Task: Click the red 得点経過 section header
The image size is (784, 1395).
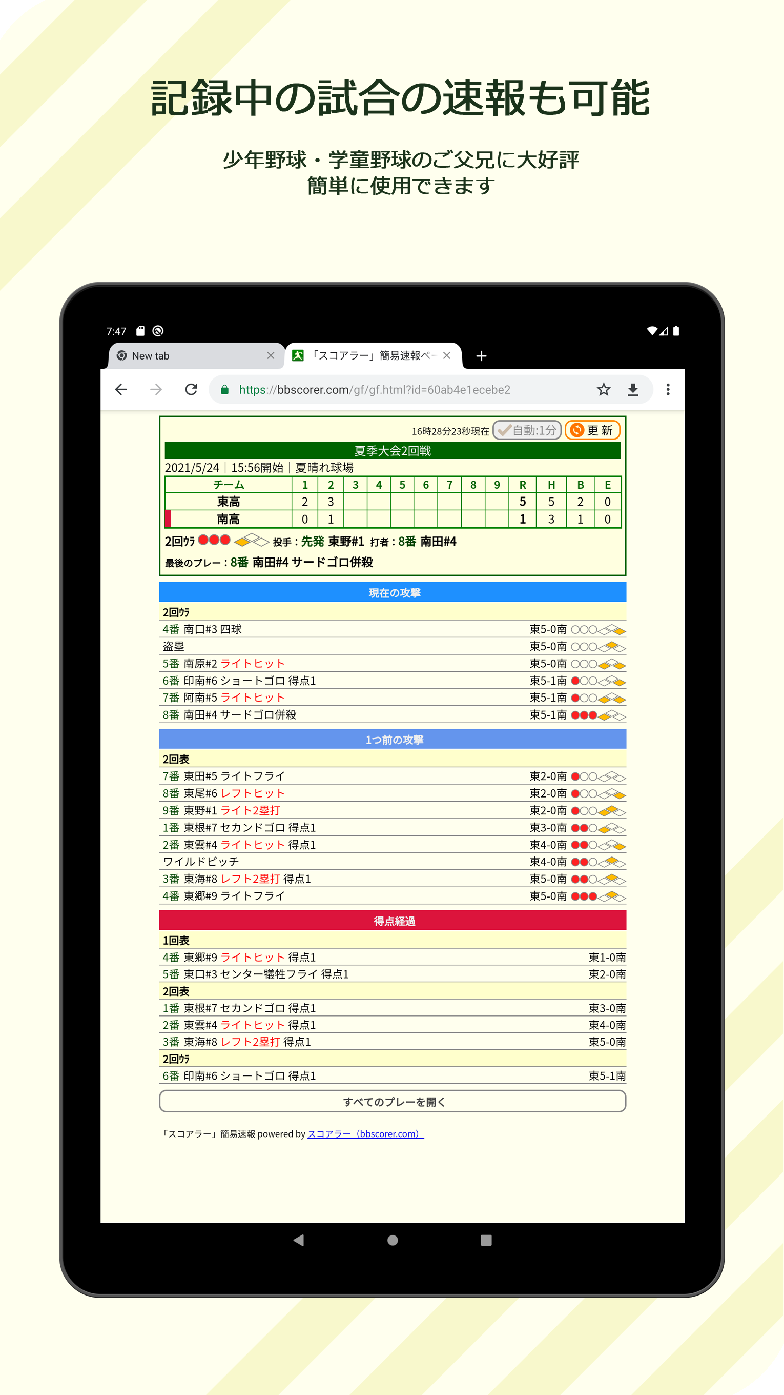Action: [x=393, y=921]
